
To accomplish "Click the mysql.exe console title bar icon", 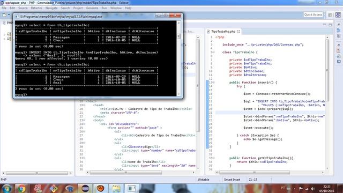I will click(x=17, y=17).
